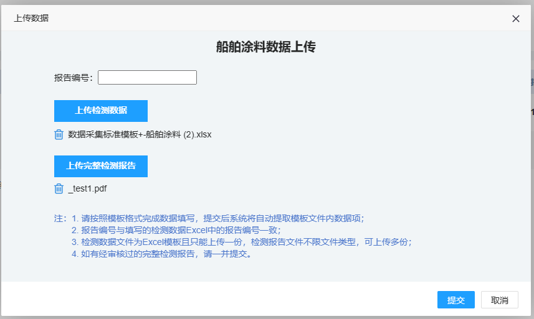Submit the form with the 提交 button

click(455, 300)
